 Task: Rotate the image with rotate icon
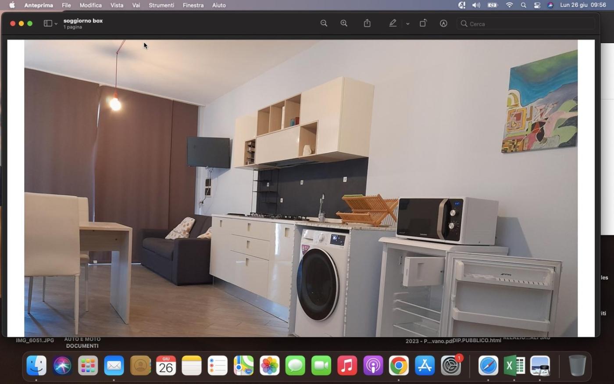pos(423,24)
